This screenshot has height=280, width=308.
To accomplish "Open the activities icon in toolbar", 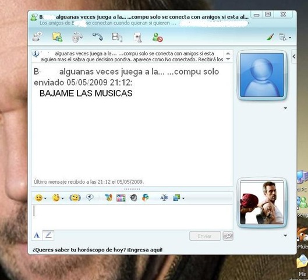I will point(117,37).
